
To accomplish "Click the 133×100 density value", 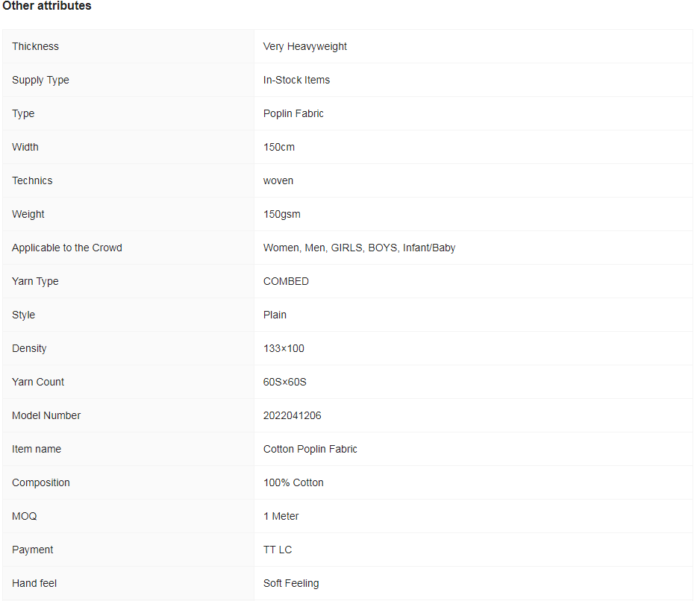I will (284, 348).
